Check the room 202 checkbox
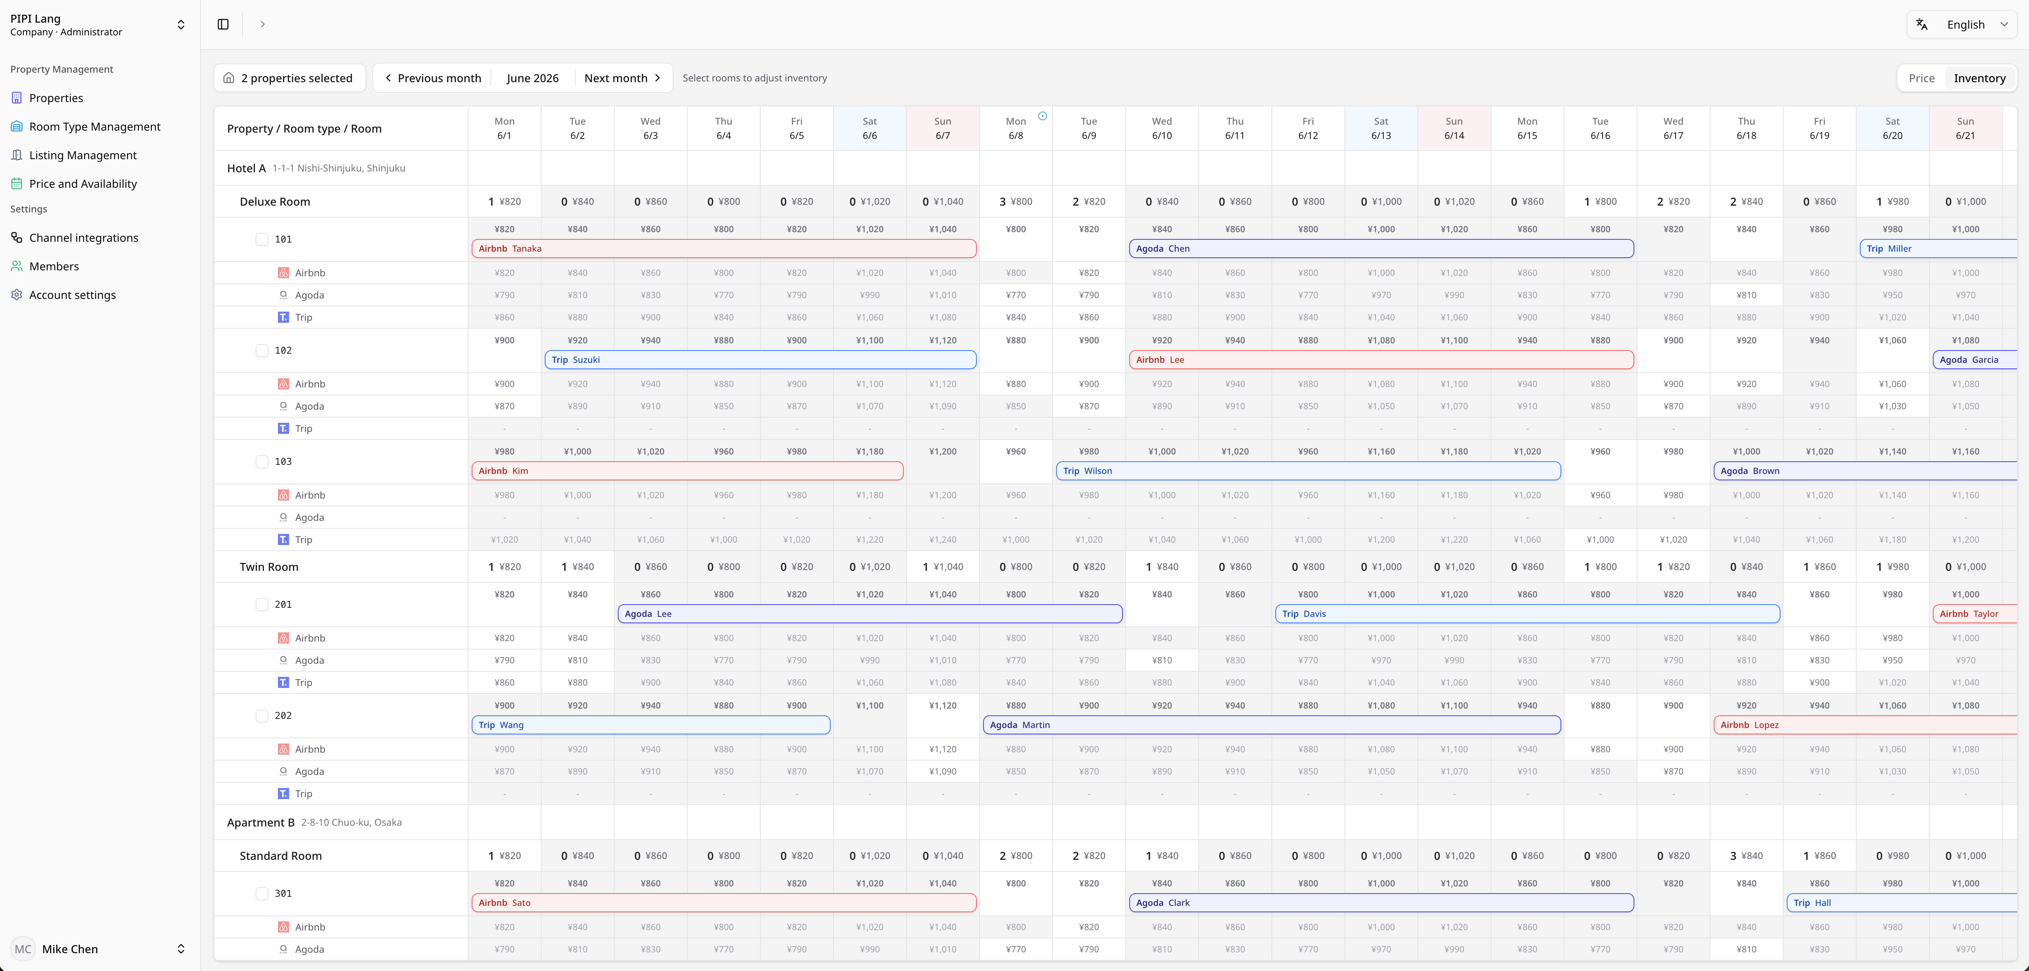The height and width of the screenshot is (971, 2029). pos(262,716)
